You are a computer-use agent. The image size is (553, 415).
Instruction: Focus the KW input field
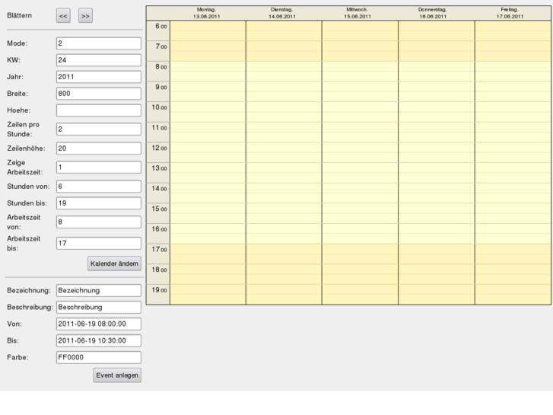[x=99, y=60]
